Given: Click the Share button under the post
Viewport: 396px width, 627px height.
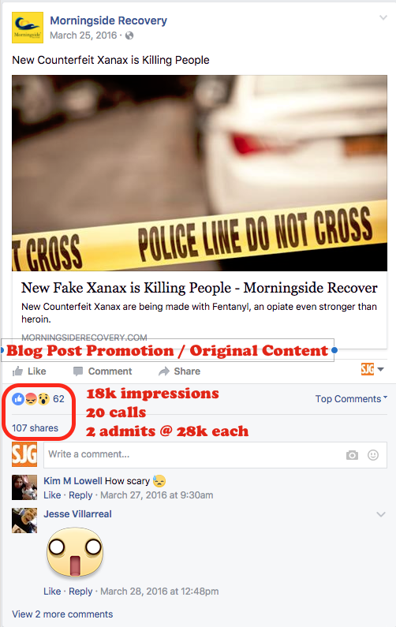Looking at the screenshot, I should tap(179, 371).
